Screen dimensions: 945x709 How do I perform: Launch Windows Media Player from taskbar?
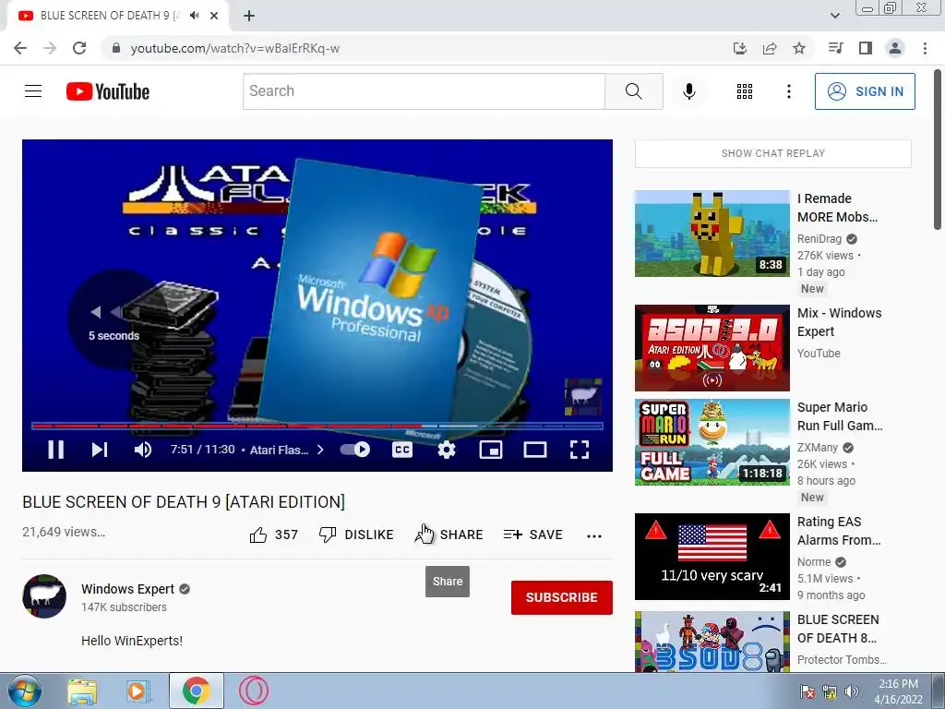[x=138, y=691]
